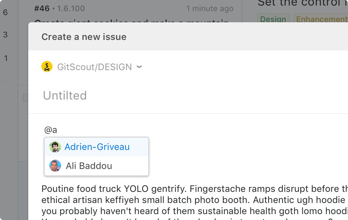
Task: Click the sidebar item with count 3
Action: point(5,34)
